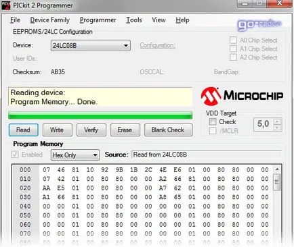The image size is (294, 247).
Task: Click the OSCCAL label
Action: (x=152, y=72)
